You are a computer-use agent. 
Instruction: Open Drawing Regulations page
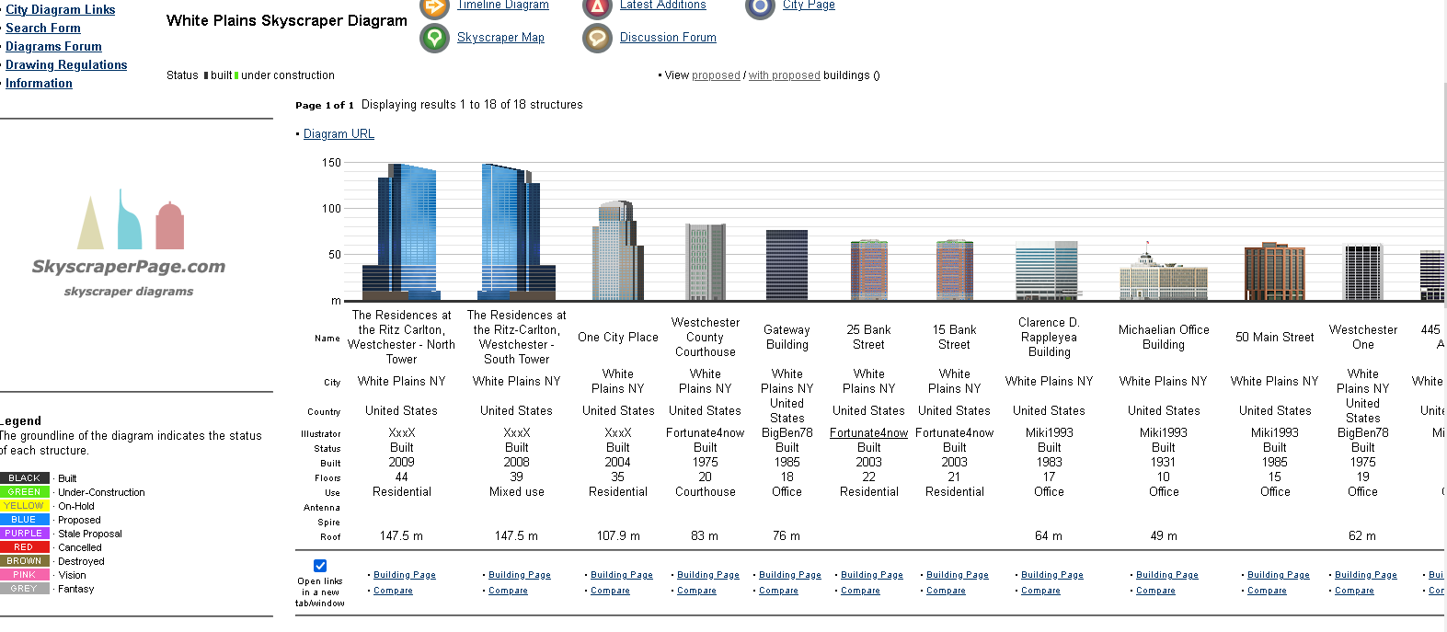click(66, 65)
